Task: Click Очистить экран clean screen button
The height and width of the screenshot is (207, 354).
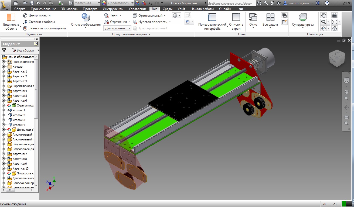Action: pyautogui.click(x=236, y=22)
